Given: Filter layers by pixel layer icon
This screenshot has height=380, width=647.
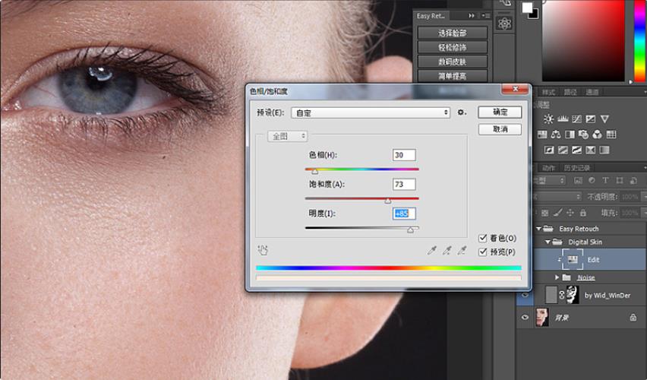Looking at the screenshot, I should click(x=578, y=181).
